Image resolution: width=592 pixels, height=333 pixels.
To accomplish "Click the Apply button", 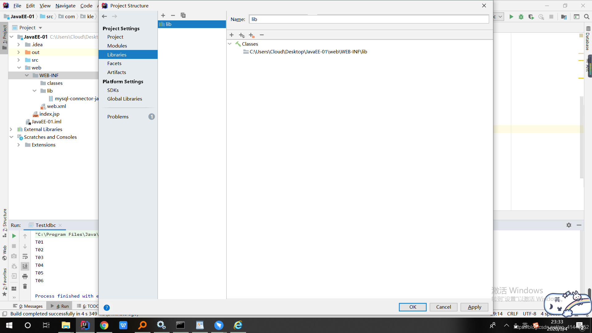I will [474, 307].
